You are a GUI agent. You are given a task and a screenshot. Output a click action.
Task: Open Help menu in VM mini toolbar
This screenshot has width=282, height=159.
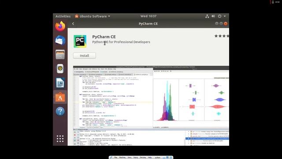(x=150, y=158)
